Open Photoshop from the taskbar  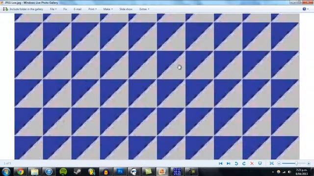(x=120, y=172)
